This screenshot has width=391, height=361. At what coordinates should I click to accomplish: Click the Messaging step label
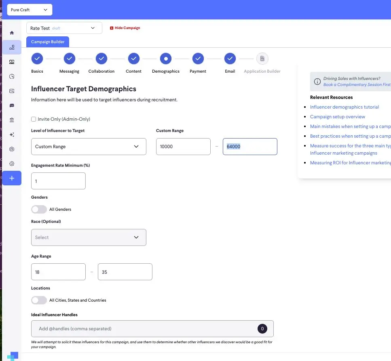click(x=69, y=71)
